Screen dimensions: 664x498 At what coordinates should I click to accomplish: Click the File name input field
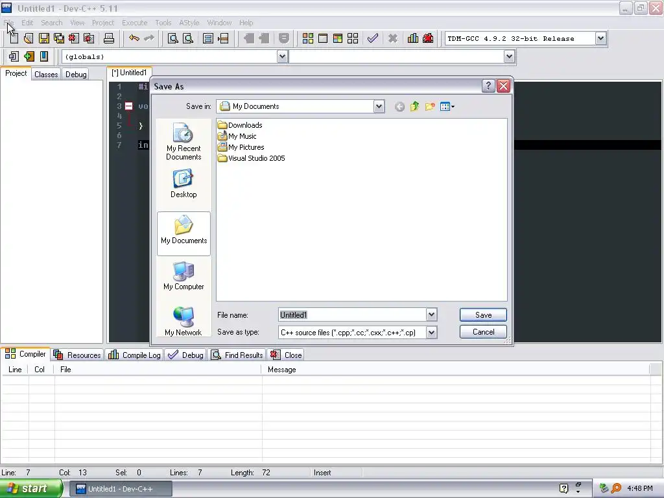point(352,314)
